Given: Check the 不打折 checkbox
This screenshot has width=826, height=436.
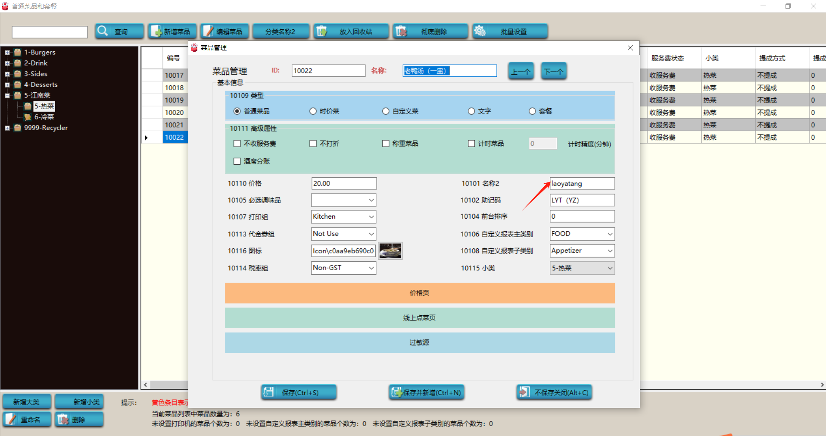Looking at the screenshot, I should [x=313, y=144].
